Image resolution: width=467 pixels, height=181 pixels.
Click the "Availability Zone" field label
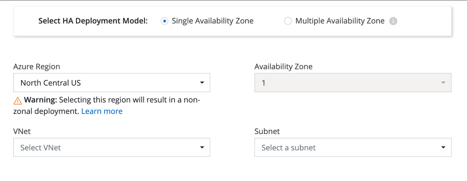(283, 67)
